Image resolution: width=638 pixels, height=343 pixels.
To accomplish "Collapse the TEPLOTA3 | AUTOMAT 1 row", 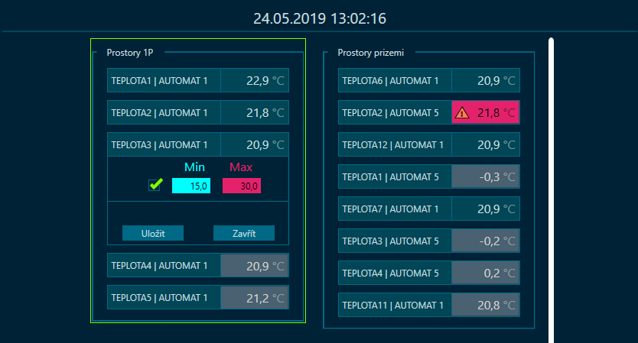I will [198, 144].
